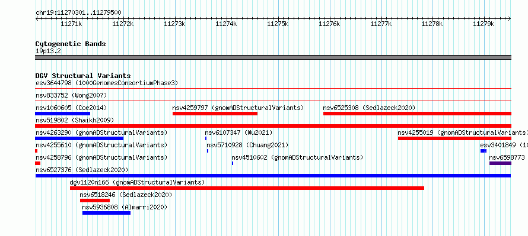This screenshot has height=236, width=528.
Task: Open the esv3401849 variant label
Action: pyautogui.click(x=504, y=145)
